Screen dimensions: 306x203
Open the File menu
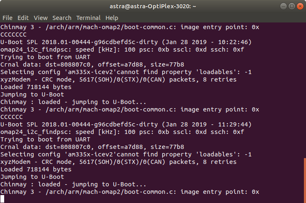(x=8, y=18)
